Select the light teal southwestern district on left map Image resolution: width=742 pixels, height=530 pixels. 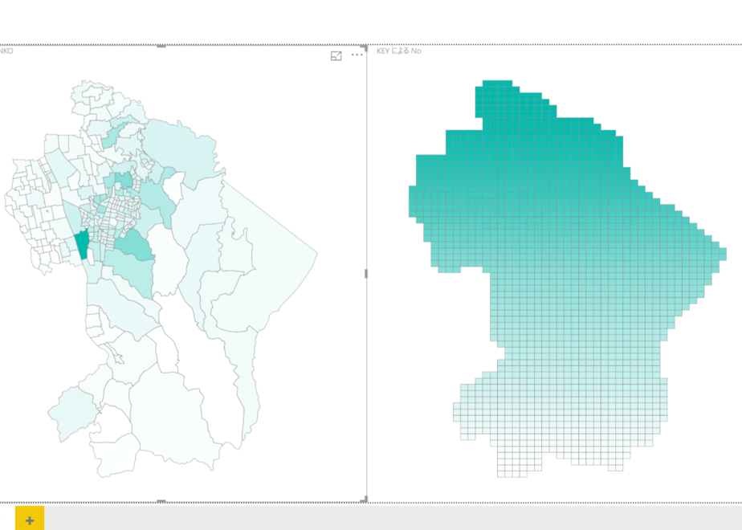pos(73,413)
